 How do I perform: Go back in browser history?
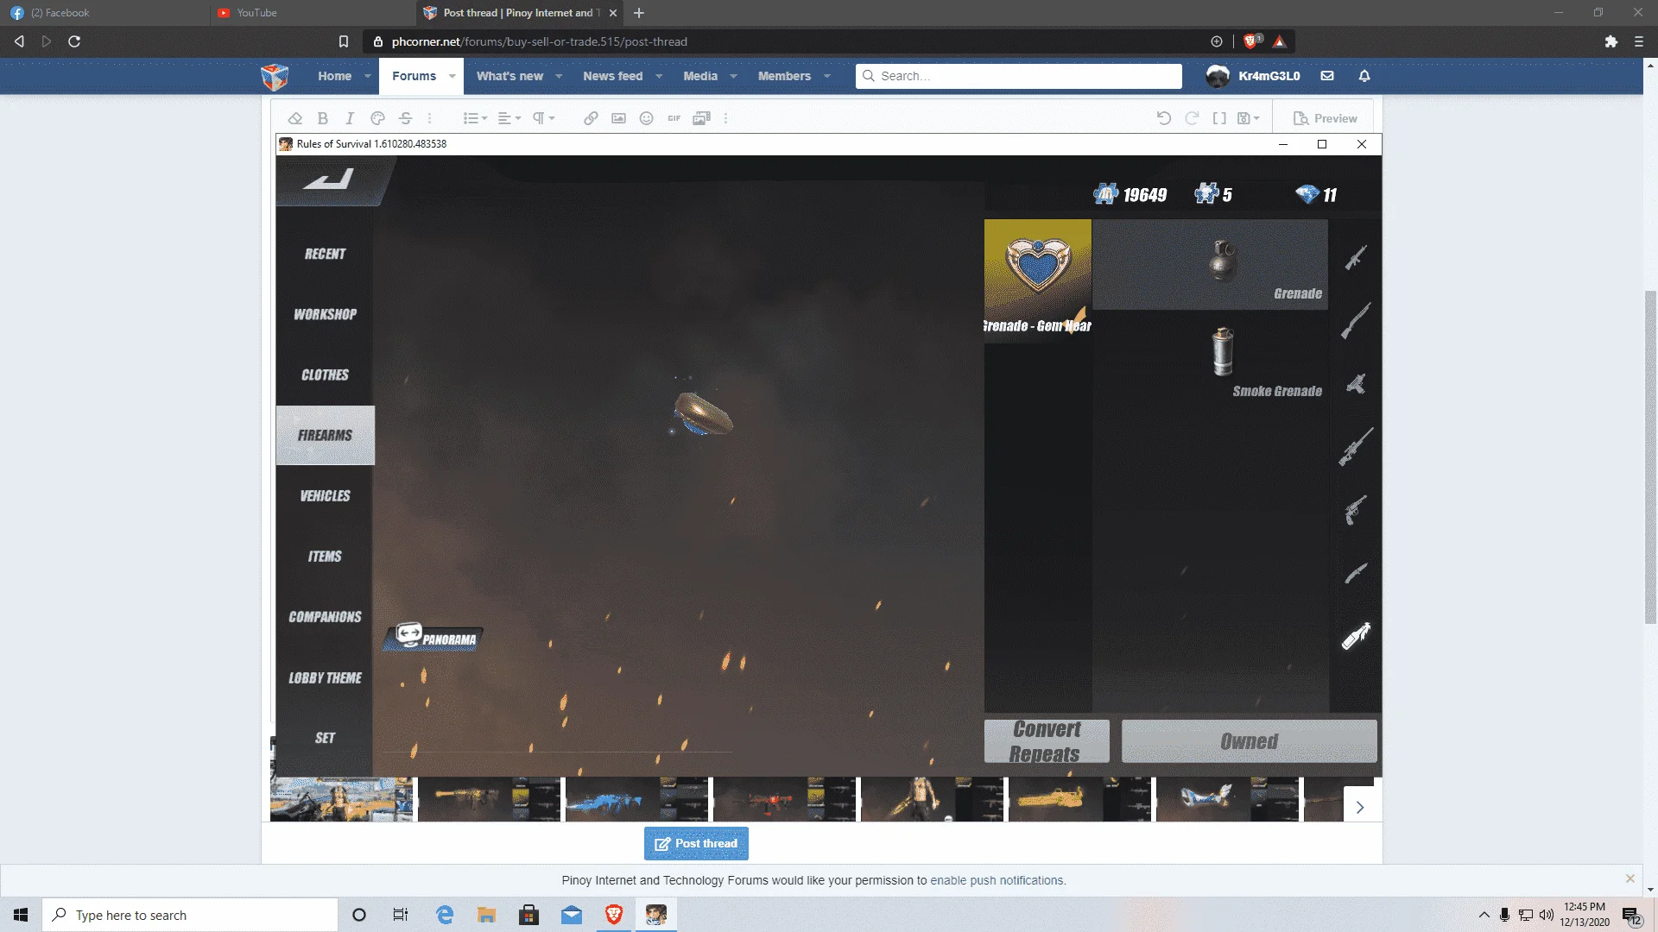click(x=19, y=41)
